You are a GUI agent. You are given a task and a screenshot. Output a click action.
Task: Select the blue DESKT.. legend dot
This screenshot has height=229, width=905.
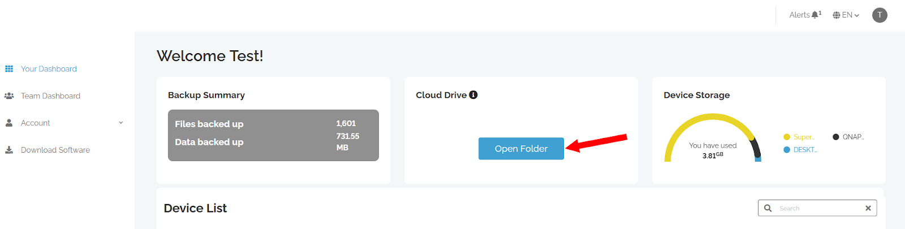(x=787, y=150)
